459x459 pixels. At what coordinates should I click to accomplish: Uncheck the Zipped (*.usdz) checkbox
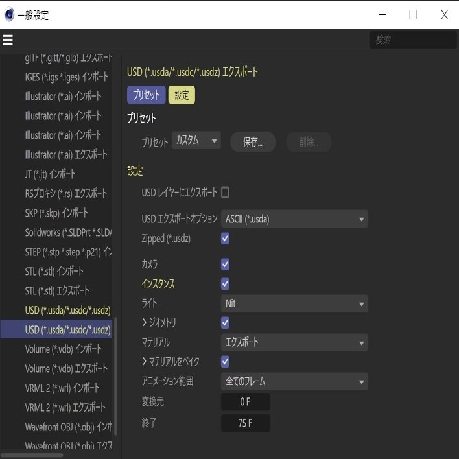point(225,239)
